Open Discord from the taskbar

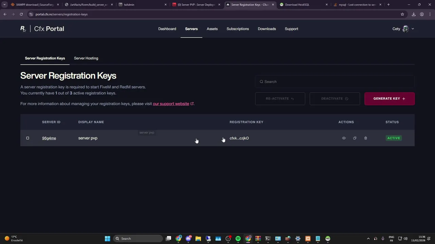[188, 239]
